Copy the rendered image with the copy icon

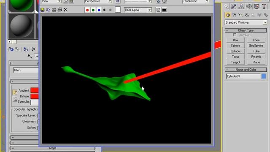click(48, 10)
